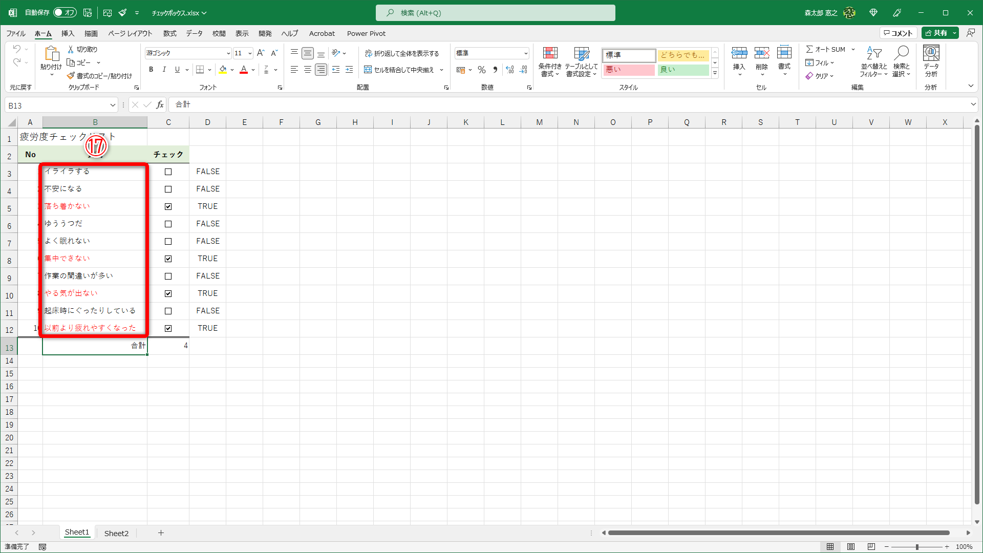Viewport: 983px width, 553px height.
Task: Switch to Page Layout view in status bar
Action: click(x=851, y=547)
